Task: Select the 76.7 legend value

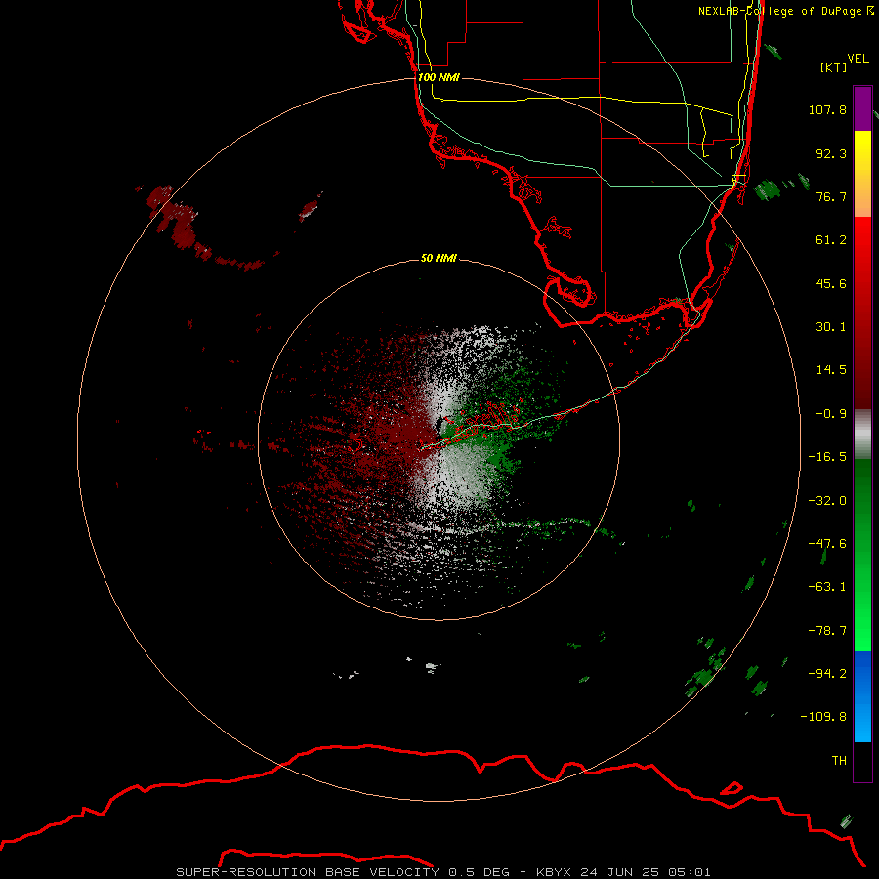Action: tap(831, 196)
